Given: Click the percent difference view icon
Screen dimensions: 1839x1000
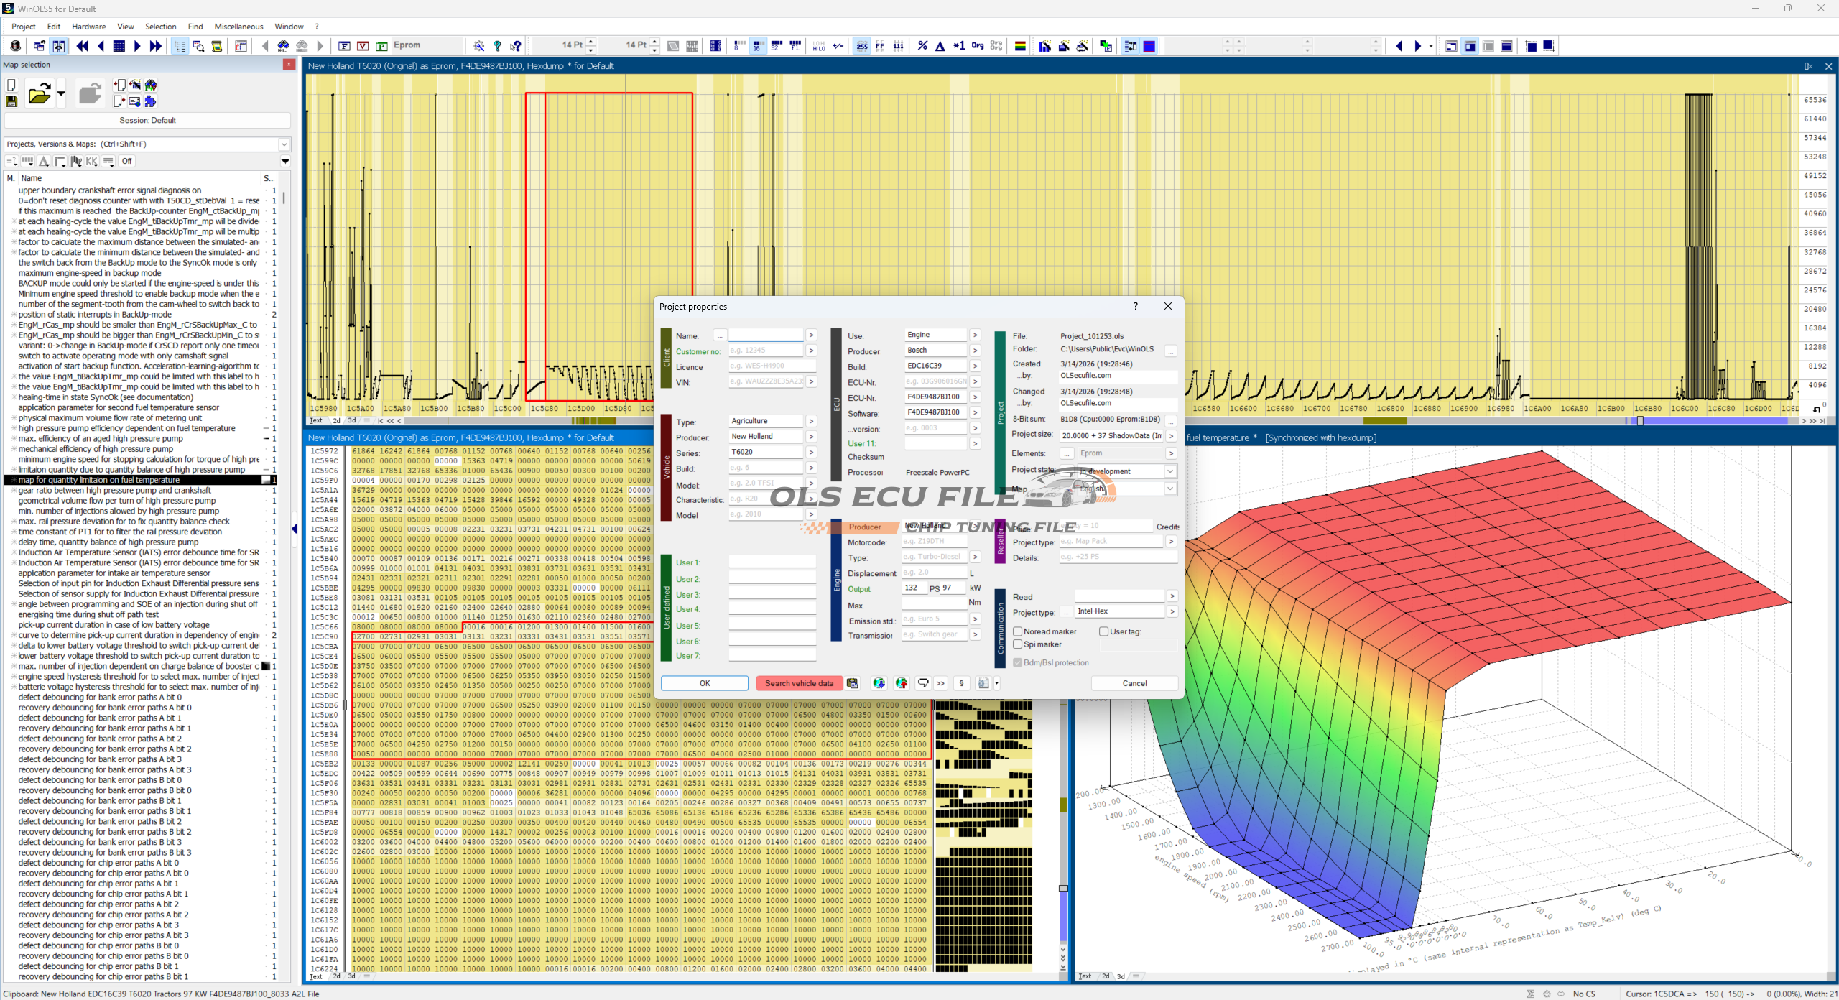Looking at the screenshot, I should [x=922, y=46].
